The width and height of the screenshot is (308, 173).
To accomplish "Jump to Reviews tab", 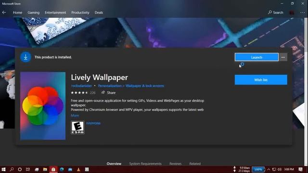I will coord(175,163).
